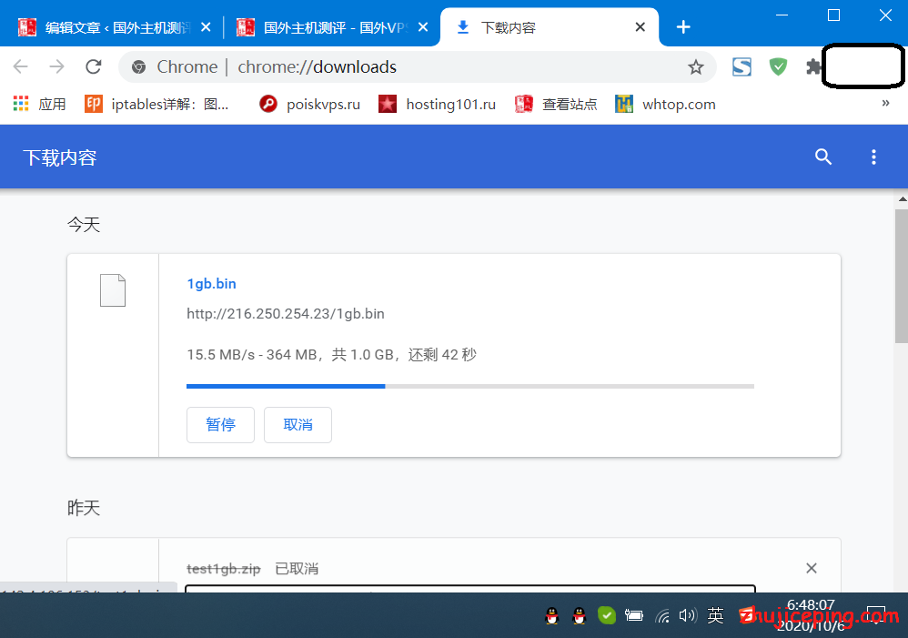Click the blank file icon for 1gb.bin
This screenshot has width=908, height=638.
click(112, 289)
